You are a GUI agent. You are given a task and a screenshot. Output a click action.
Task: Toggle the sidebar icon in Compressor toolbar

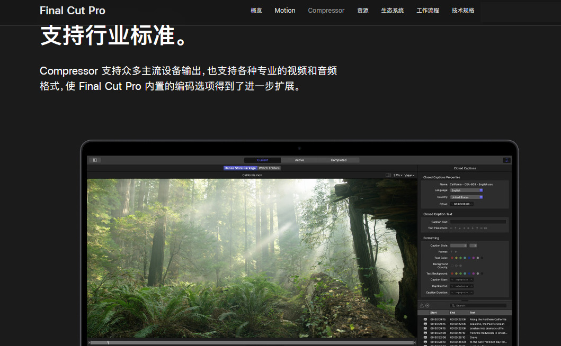click(95, 160)
